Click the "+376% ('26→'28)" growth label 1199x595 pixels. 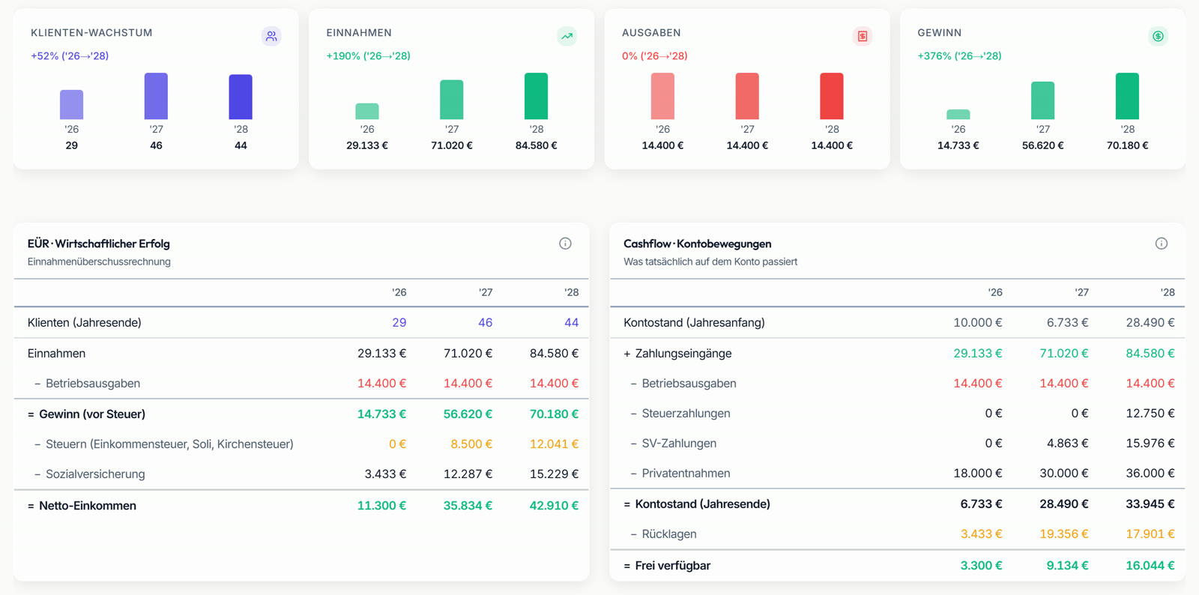tap(959, 56)
